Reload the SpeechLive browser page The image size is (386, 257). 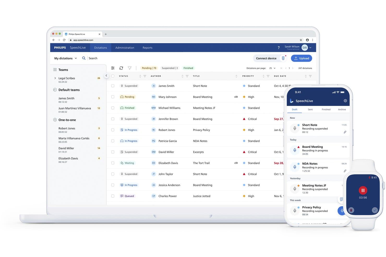pyautogui.click(x=64, y=40)
